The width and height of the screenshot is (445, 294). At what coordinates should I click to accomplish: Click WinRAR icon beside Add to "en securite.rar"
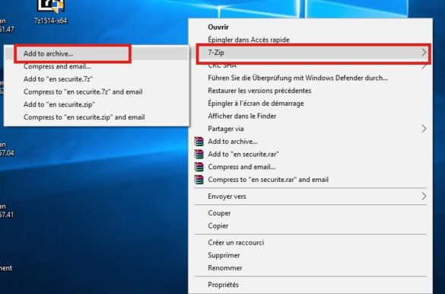click(x=199, y=154)
